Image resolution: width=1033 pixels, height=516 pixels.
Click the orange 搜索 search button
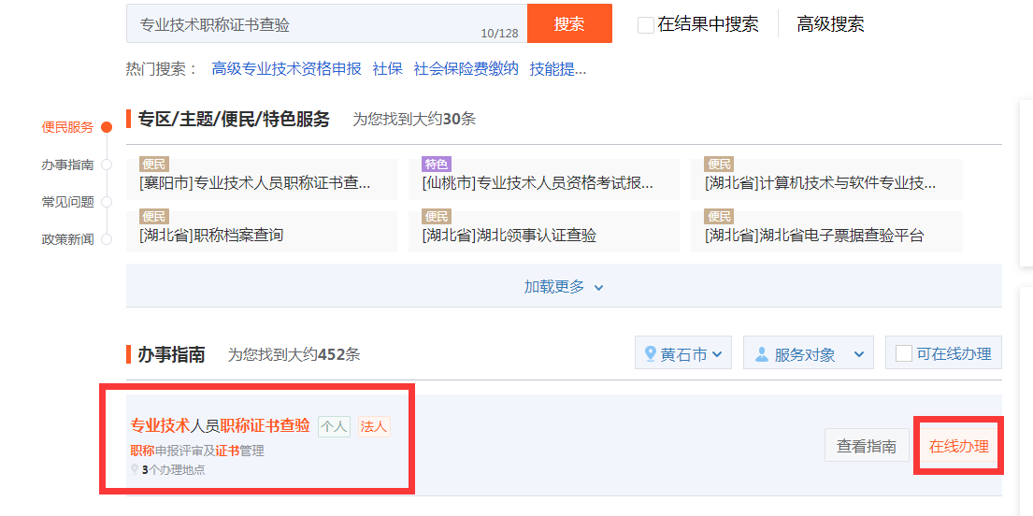(568, 24)
